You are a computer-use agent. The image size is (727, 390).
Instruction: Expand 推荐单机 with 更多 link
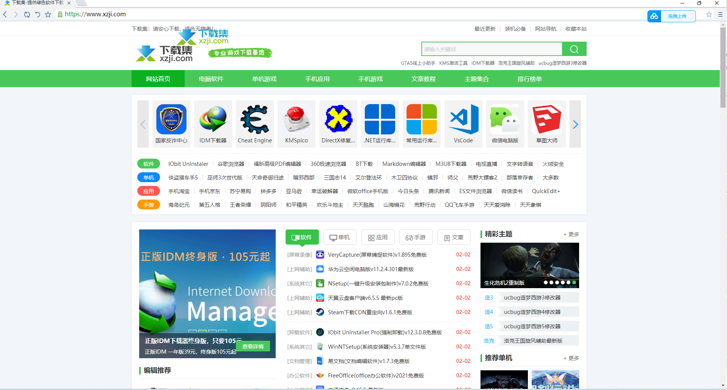tap(572, 358)
